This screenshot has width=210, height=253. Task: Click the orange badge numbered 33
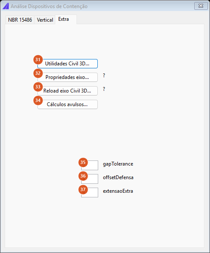[38, 87]
